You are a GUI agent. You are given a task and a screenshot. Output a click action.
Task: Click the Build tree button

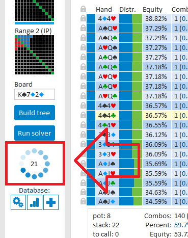[35, 113]
